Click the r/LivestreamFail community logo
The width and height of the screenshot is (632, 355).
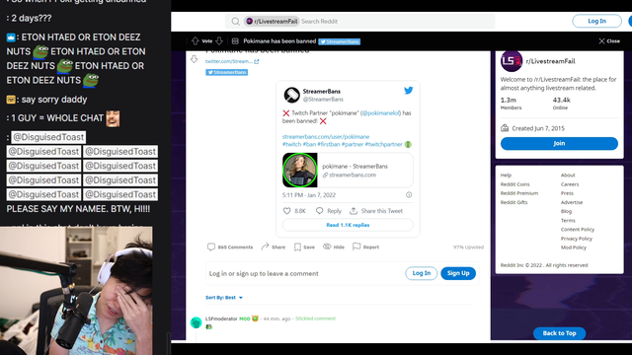[512, 61]
